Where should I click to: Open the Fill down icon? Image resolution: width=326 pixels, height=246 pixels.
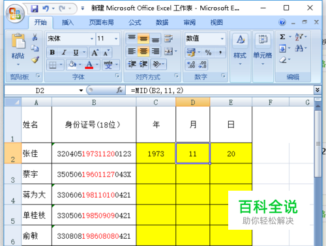tap(282, 48)
